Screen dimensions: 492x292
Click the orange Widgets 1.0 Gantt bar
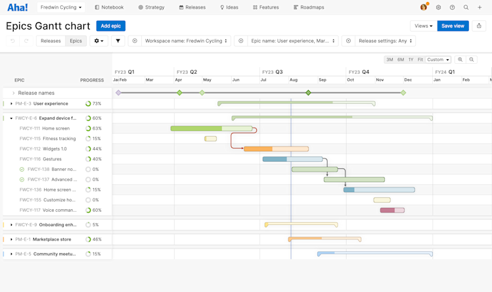(x=276, y=149)
